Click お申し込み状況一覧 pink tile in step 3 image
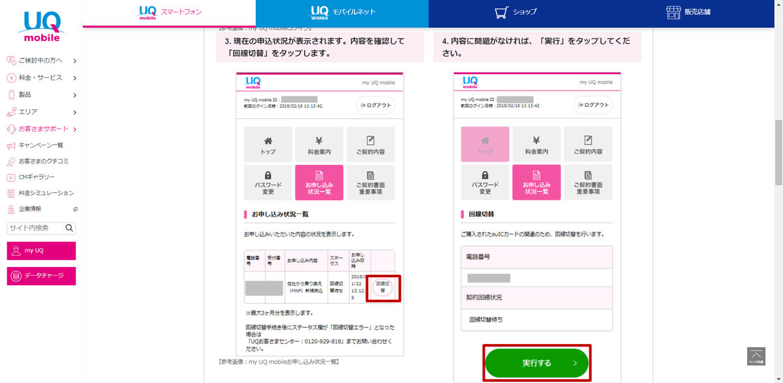 319,182
